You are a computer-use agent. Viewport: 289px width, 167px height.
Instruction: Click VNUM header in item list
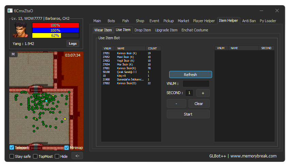pyautogui.click(x=108, y=48)
